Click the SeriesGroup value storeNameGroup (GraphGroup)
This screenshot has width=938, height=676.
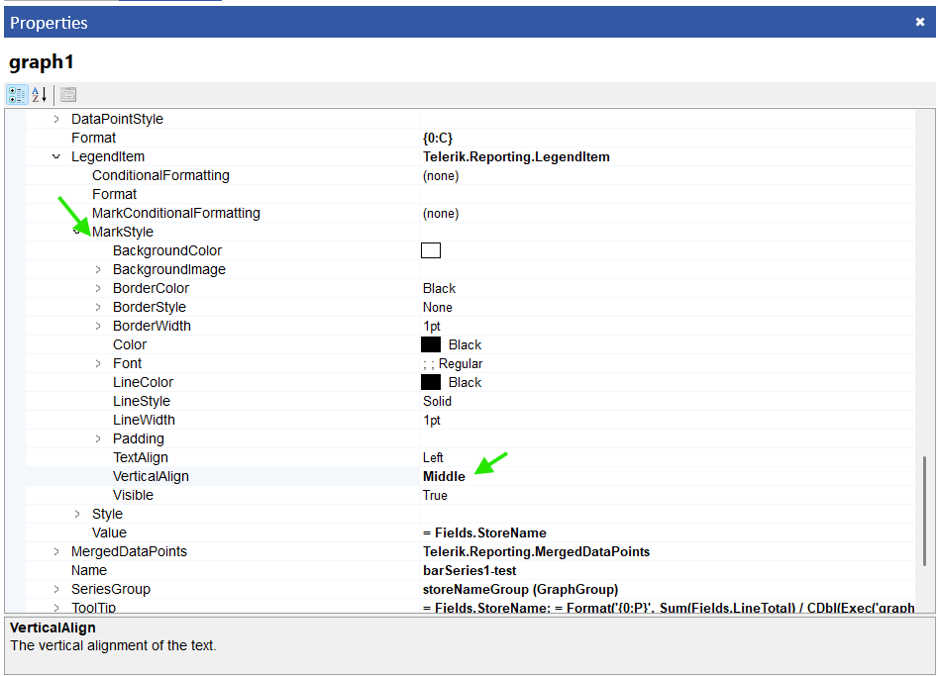coord(520,589)
